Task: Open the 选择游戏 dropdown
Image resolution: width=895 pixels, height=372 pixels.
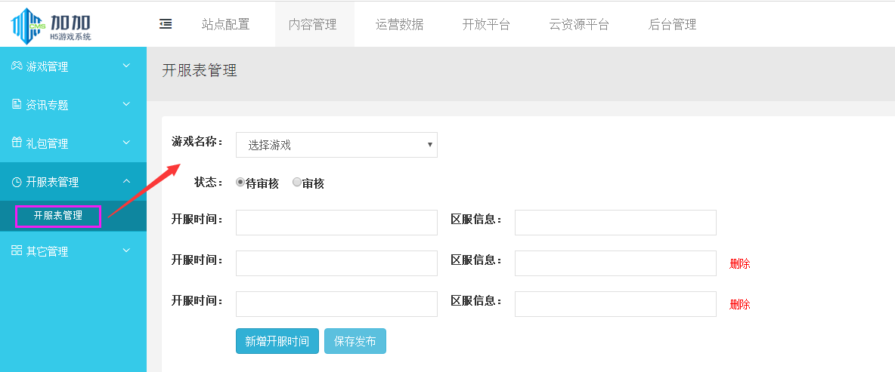Action: [x=336, y=145]
